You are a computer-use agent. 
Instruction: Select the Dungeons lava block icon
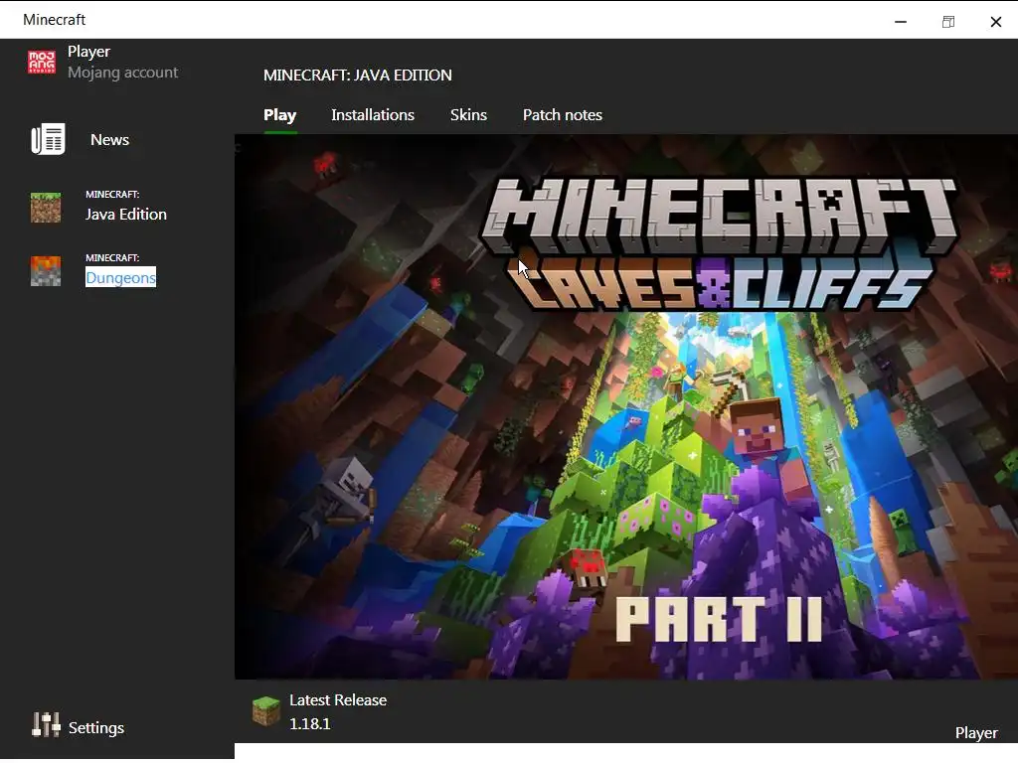[x=46, y=270]
